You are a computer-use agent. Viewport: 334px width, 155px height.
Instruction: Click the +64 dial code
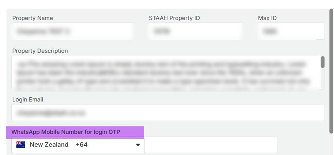point(81,145)
